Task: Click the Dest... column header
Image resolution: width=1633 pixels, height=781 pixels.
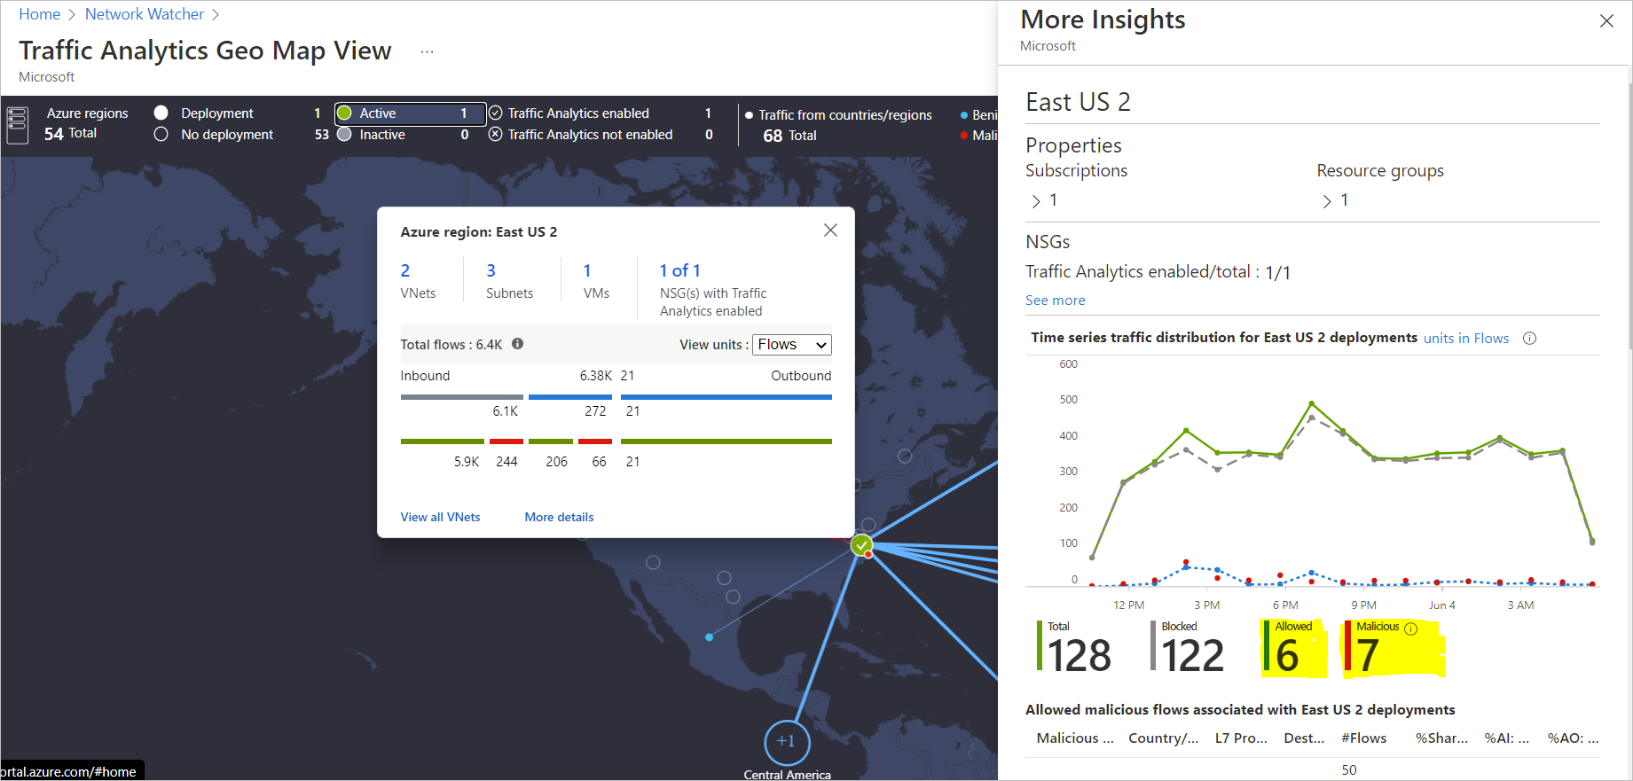Action: (1304, 738)
